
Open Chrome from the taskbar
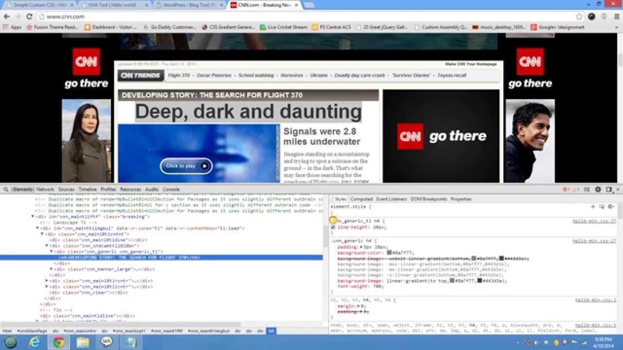coord(59,342)
